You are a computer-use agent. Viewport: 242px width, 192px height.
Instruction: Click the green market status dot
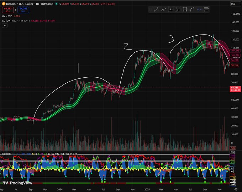coord(57,4)
